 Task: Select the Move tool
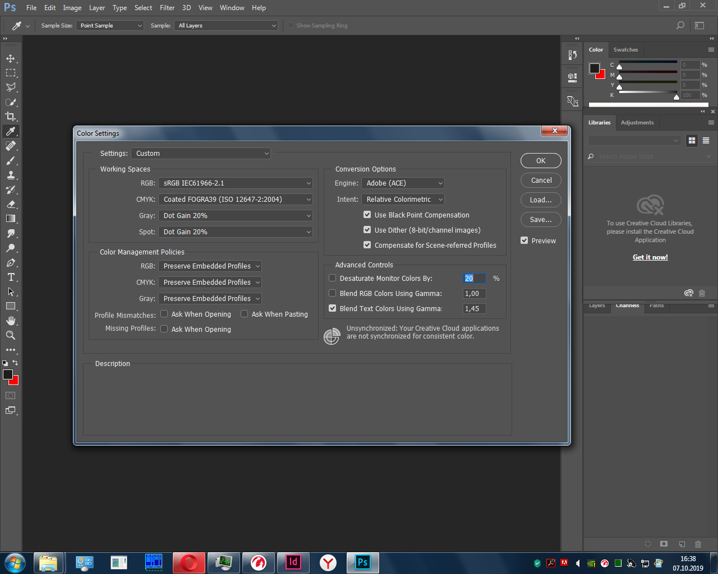[11, 58]
